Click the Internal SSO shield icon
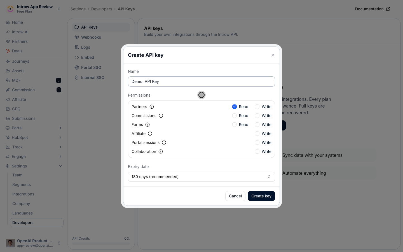 (77, 78)
